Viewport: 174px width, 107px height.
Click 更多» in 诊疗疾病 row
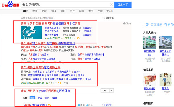coord(88,79)
